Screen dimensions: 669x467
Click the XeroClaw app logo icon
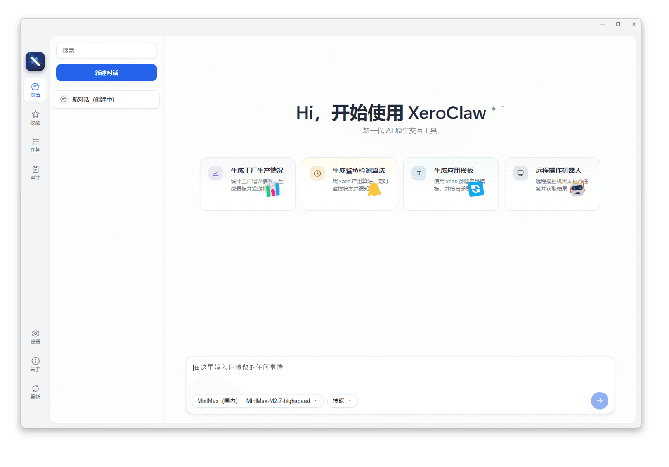point(35,61)
